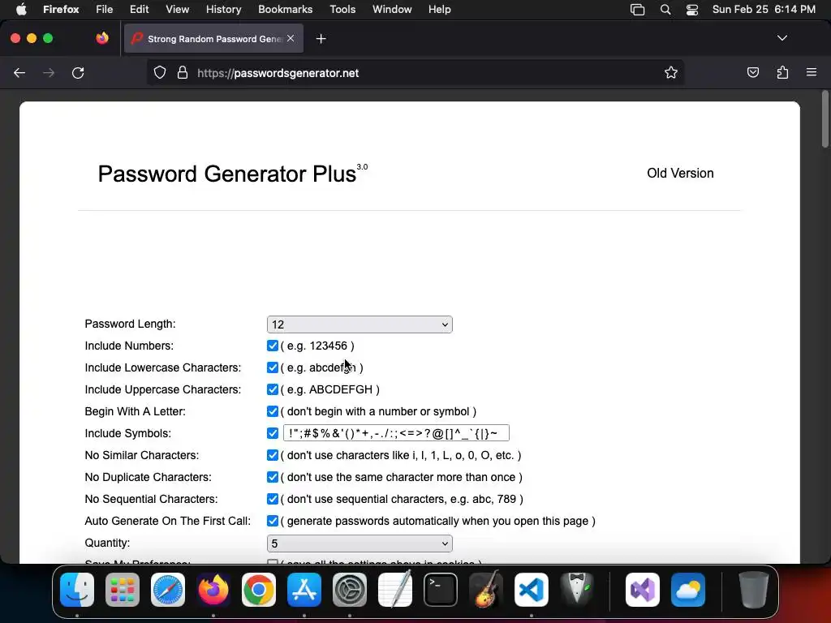Screen dimensions: 831x623
Task: Open TextEdit from the Dock
Action: (x=395, y=590)
